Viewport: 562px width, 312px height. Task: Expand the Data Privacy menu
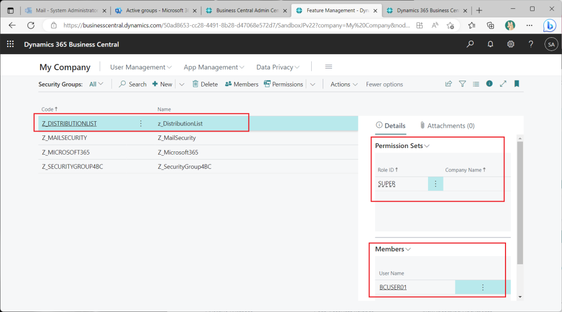click(x=278, y=67)
